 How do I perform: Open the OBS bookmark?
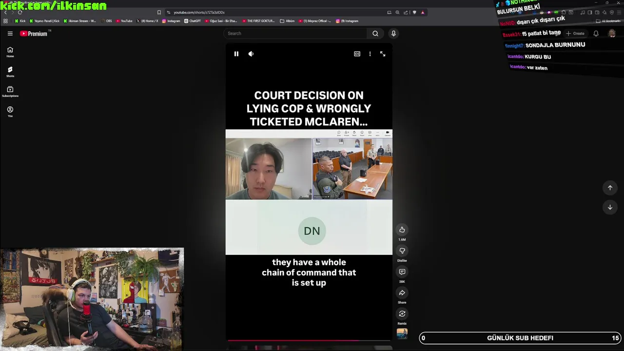pyautogui.click(x=107, y=21)
